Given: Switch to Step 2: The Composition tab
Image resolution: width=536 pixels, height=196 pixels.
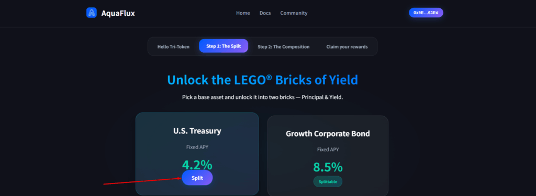Looking at the screenshot, I should [283, 46].
